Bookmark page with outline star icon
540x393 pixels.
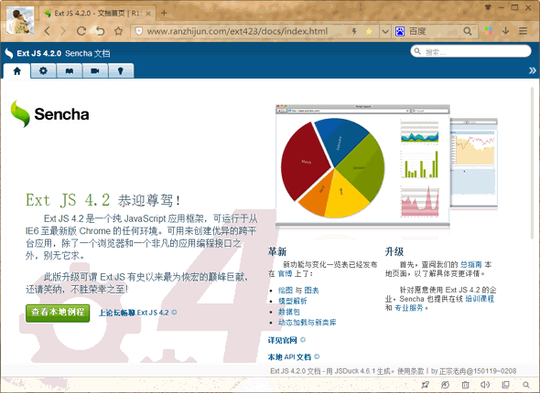[118, 31]
